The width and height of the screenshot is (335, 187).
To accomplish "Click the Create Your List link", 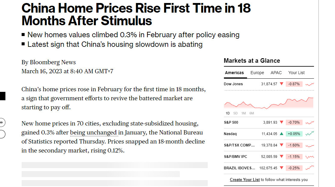I will pyautogui.click(x=245, y=180).
